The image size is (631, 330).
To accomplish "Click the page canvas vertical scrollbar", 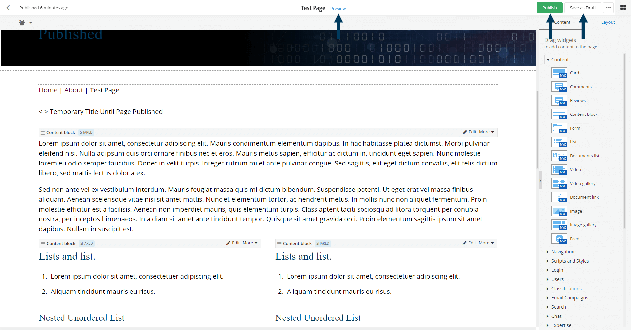I will [x=538, y=130].
